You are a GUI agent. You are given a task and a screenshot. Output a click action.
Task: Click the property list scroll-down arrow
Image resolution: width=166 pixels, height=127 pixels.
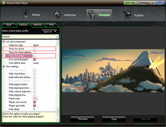click(x=57, y=109)
